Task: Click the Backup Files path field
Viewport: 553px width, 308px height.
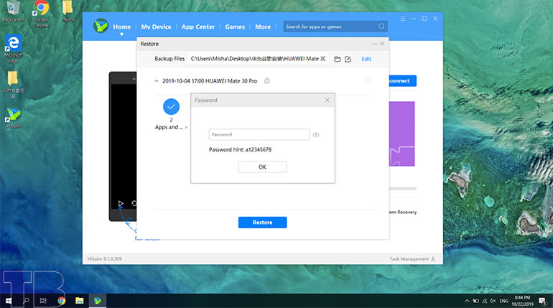Action: (258, 59)
